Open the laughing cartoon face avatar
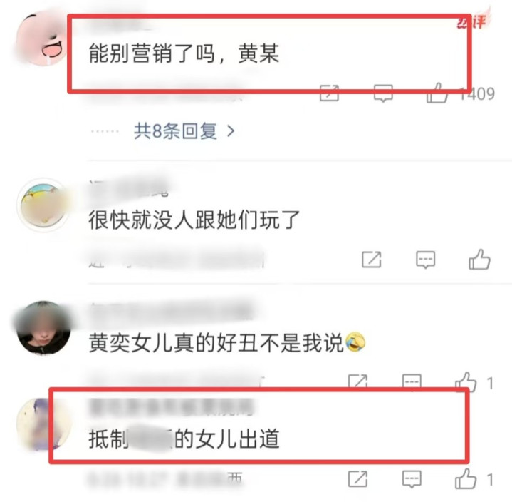Screen dimensions: 512x502 coord(42,39)
